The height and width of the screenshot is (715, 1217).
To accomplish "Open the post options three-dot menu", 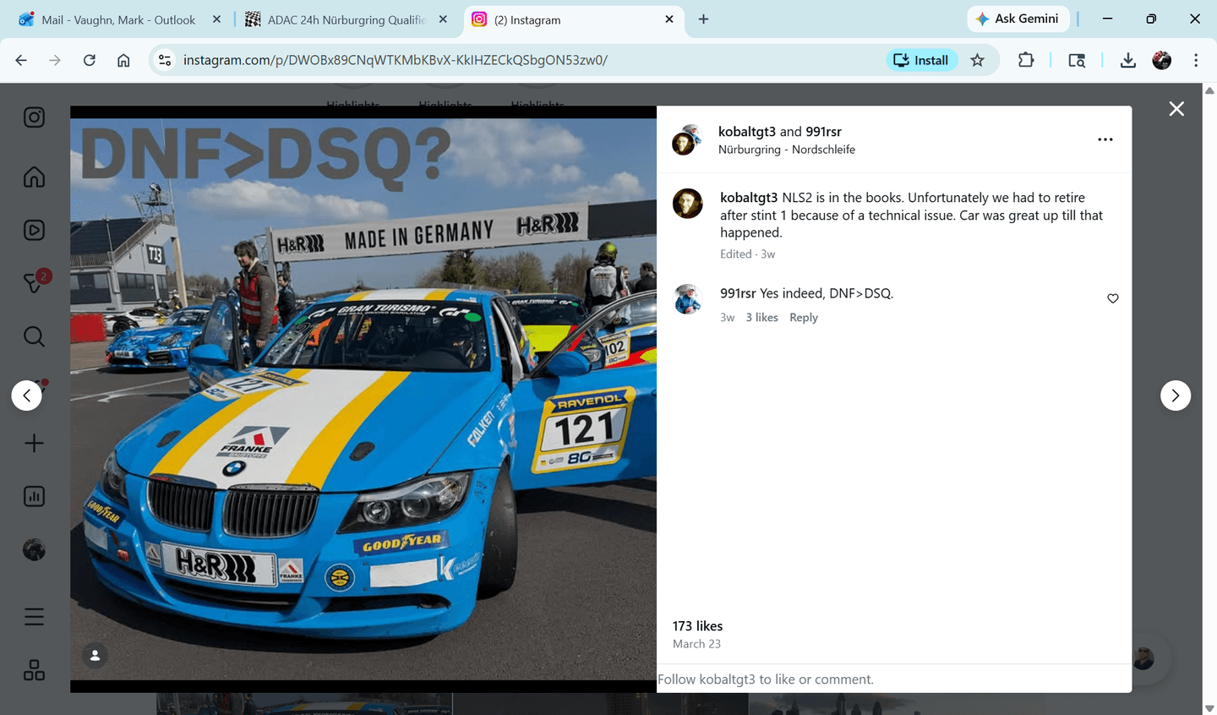I will point(1105,139).
